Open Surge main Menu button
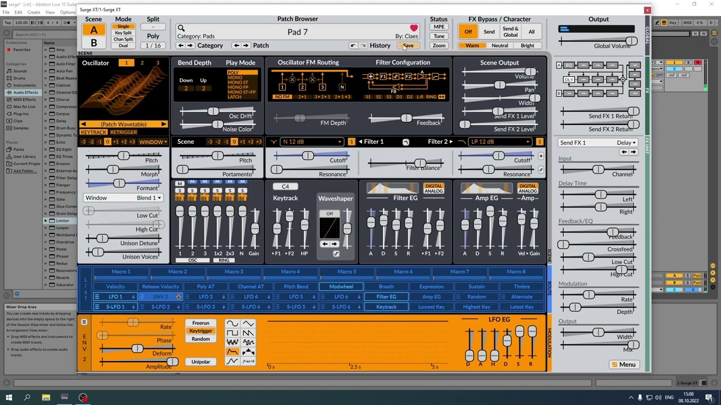The image size is (721, 405). tap(624, 364)
